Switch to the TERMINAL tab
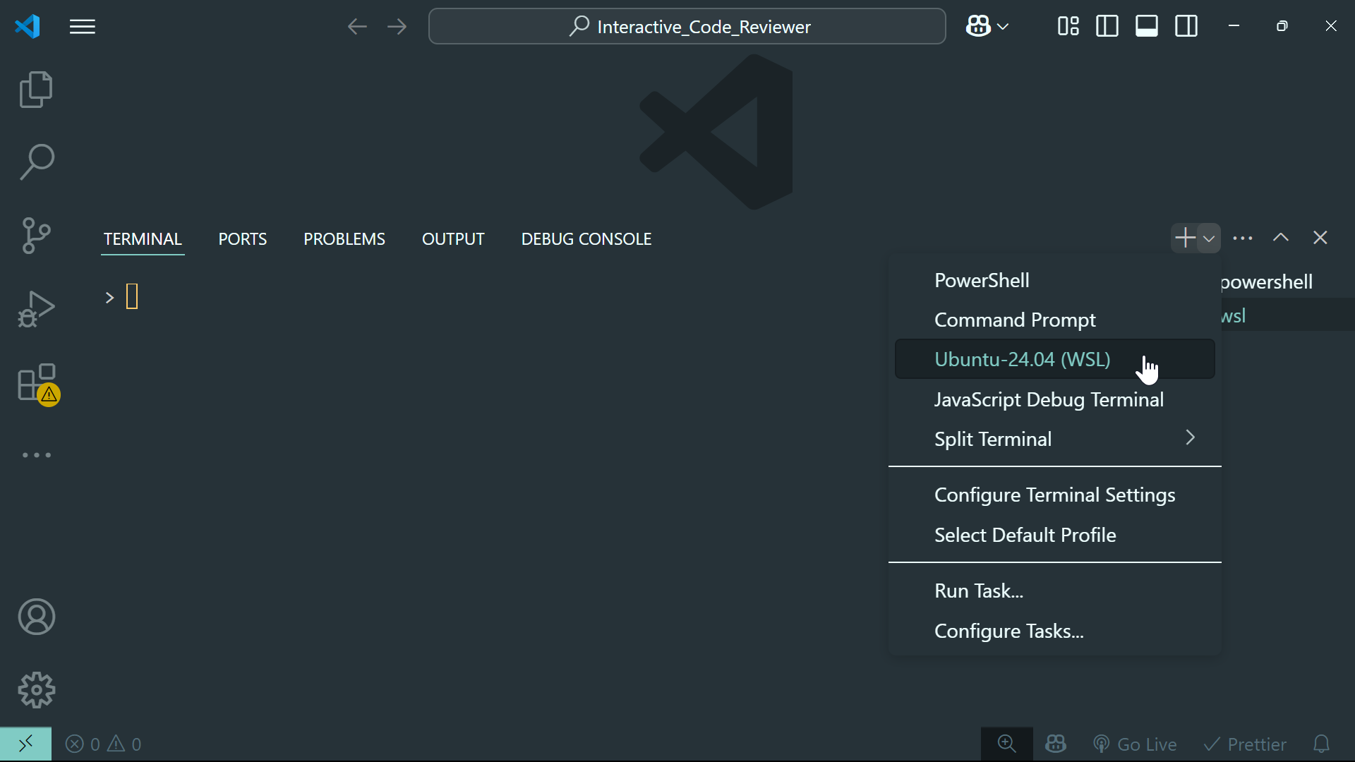 pyautogui.click(x=143, y=239)
